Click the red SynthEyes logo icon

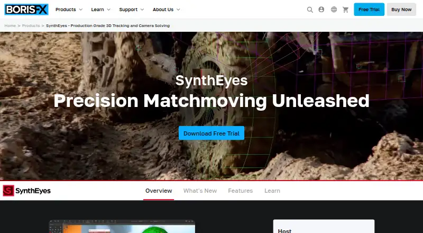(8, 191)
